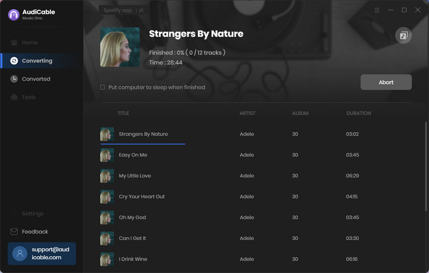Go to the Home tab
Viewport: 429px width, 273px height.
point(29,43)
